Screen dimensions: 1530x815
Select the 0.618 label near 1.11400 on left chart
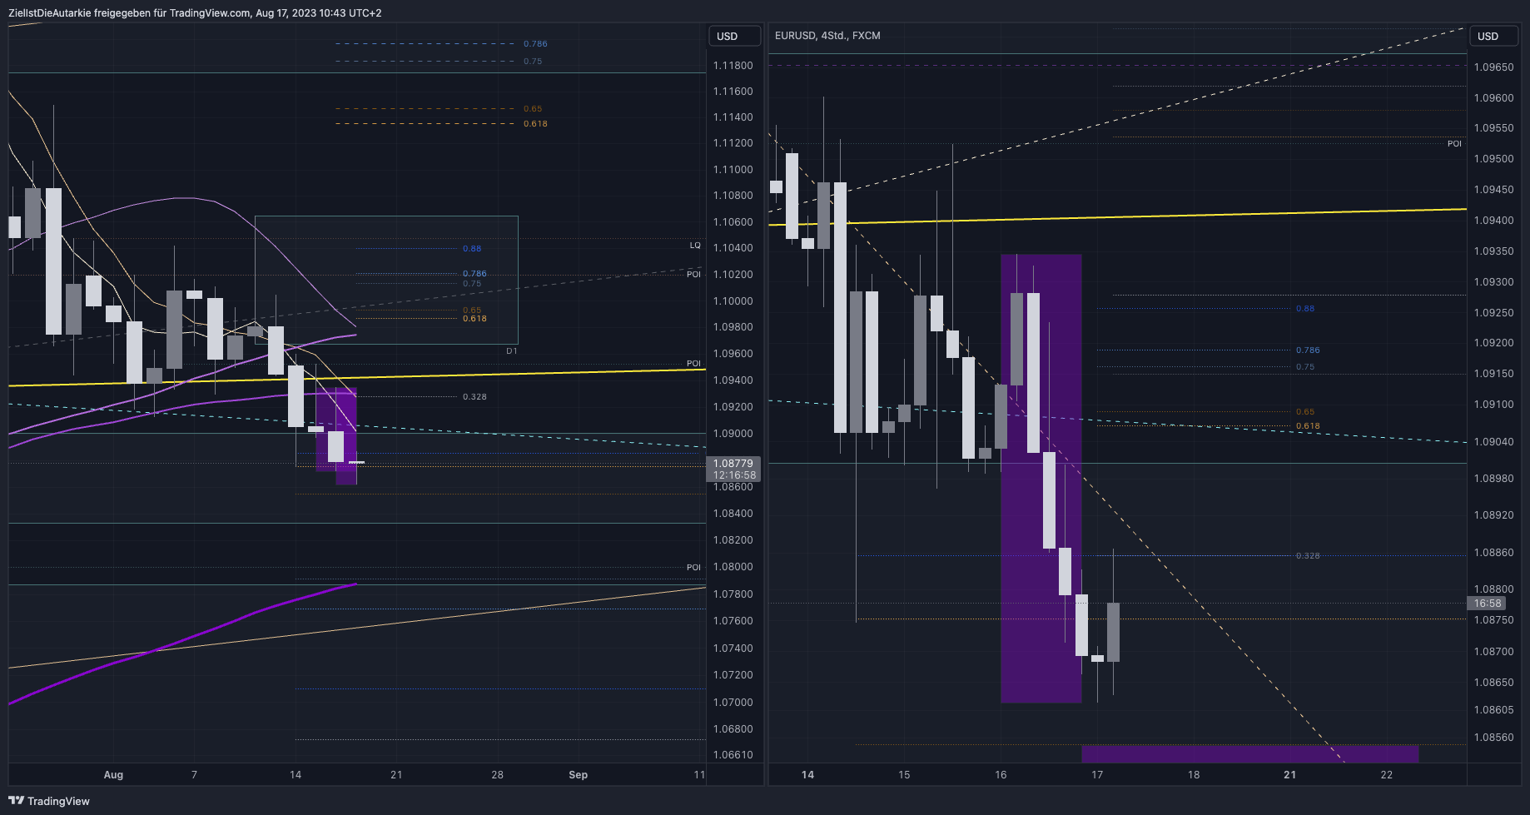point(535,124)
